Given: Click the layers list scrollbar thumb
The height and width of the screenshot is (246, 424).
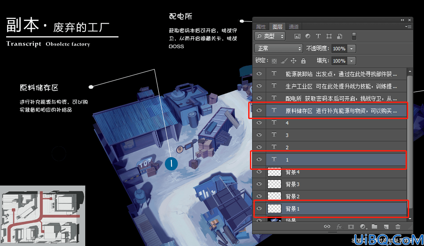Looking at the screenshot, I should (410, 142).
